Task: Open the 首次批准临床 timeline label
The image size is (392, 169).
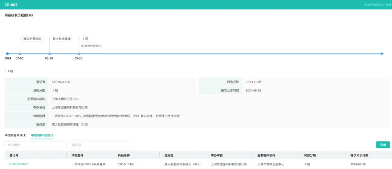Action: coord(61,38)
